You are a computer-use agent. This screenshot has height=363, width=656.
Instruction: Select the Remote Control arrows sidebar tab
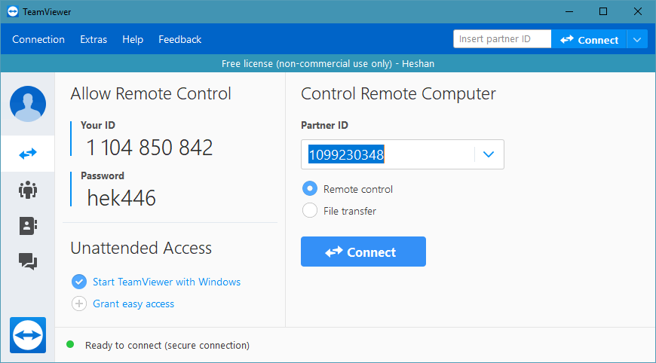pyautogui.click(x=28, y=154)
